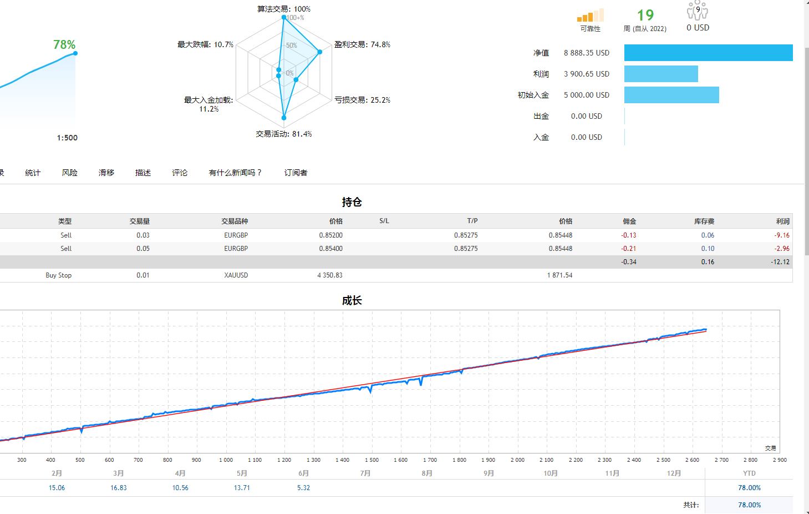
Task: Click the 库存费 column header
Action: (x=704, y=221)
